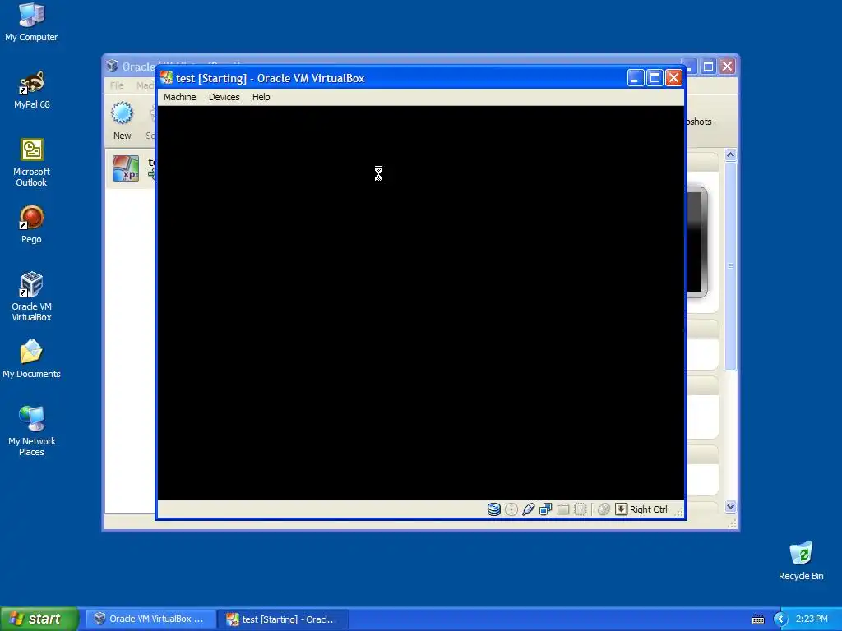Maximize the test VM window
842x631 pixels.
(655, 78)
